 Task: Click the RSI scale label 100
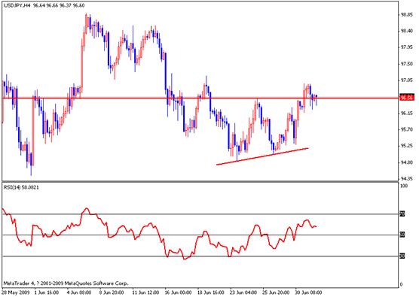(404, 186)
